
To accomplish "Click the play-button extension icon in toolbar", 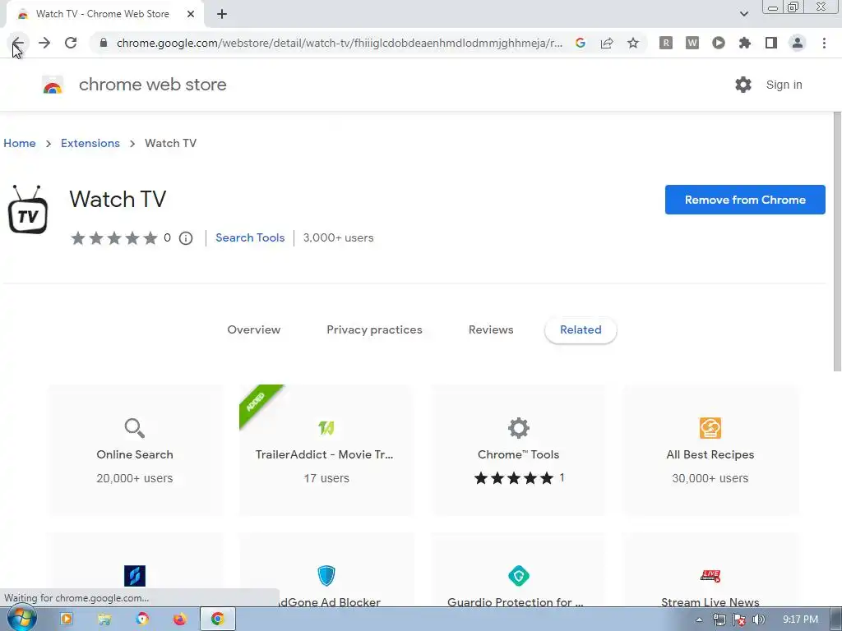I will click(719, 43).
